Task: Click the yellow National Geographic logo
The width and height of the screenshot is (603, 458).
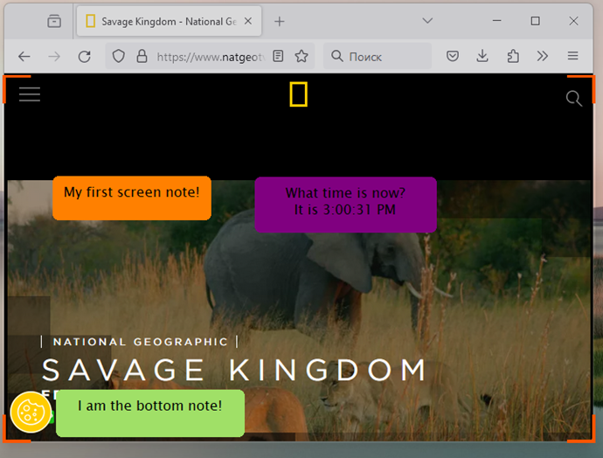Action: (298, 94)
